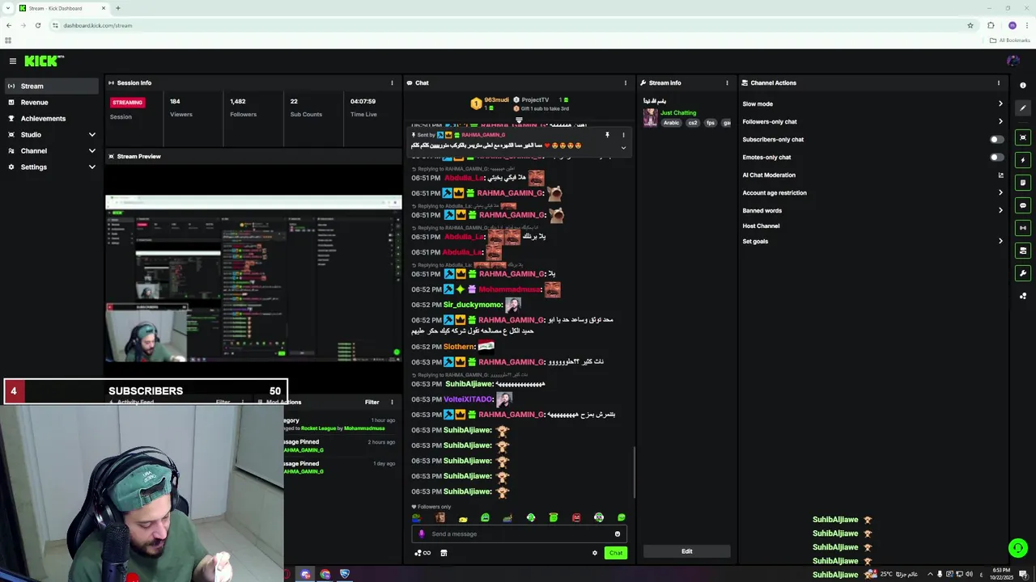
Task: Open the notes document icon in right rail
Action: click(x=1023, y=183)
